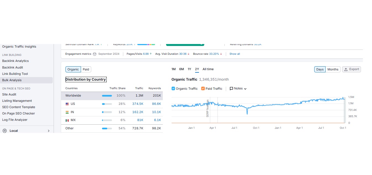Click the Mexico flag icon

coord(67,120)
